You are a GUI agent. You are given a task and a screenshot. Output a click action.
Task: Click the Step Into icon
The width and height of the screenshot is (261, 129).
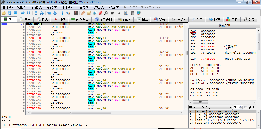coord(36,13)
